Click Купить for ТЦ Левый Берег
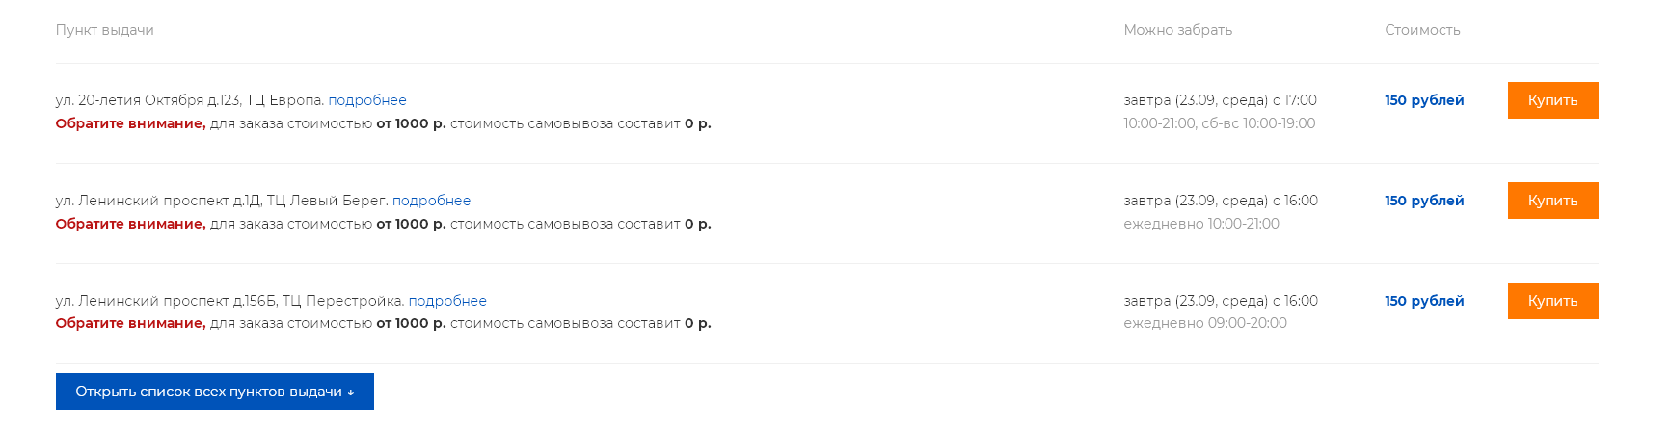The height and width of the screenshot is (433, 1671). pyautogui.click(x=1552, y=201)
